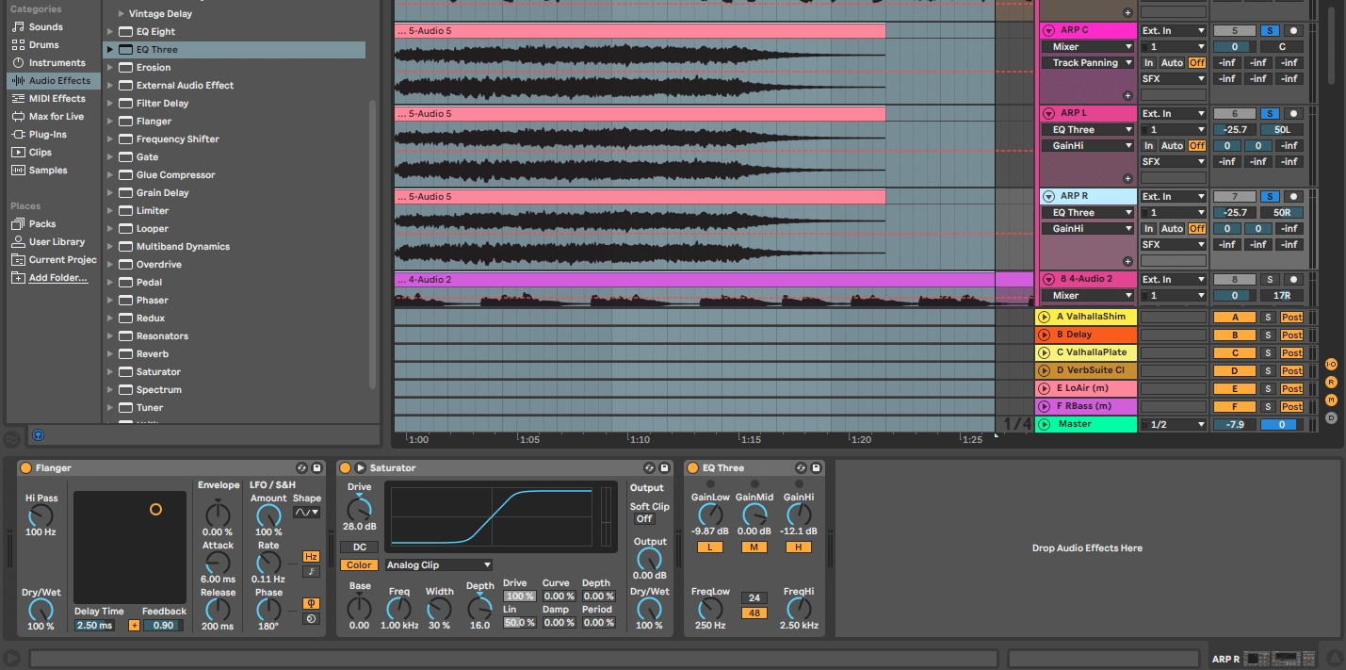1346x670 pixels.
Task: Toggle Saturator DC filter button
Action: click(x=359, y=547)
